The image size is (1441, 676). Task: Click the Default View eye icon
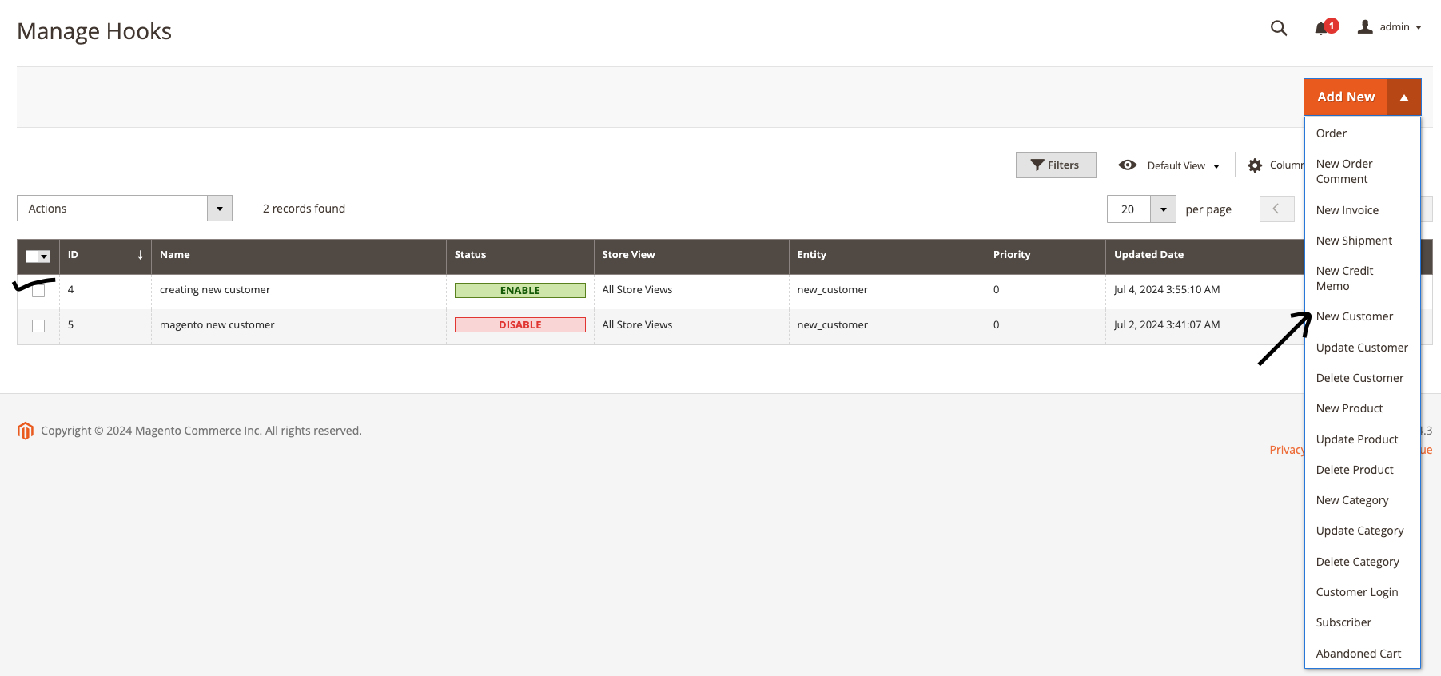(x=1127, y=165)
